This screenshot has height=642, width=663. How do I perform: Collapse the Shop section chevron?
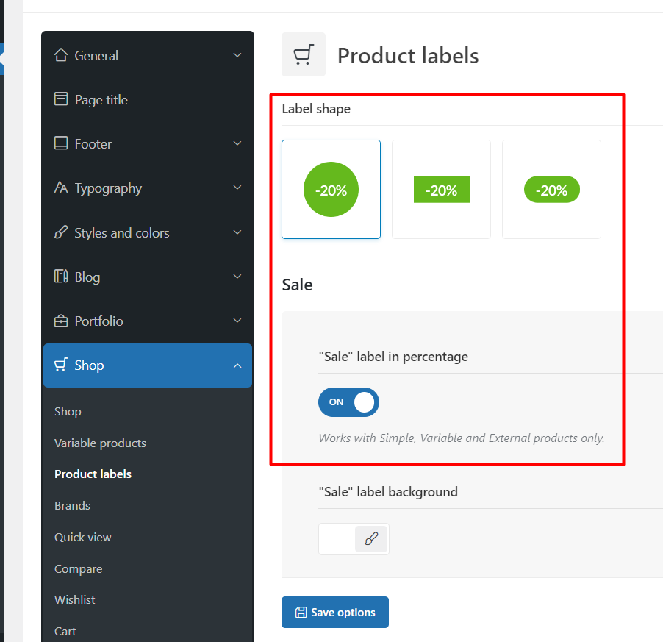click(237, 365)
